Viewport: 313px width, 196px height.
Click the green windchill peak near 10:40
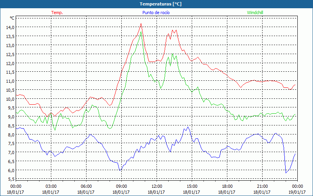click(x=141, y=32)
